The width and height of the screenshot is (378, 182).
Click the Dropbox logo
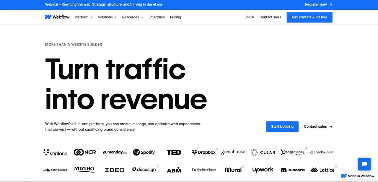(204, 152)
